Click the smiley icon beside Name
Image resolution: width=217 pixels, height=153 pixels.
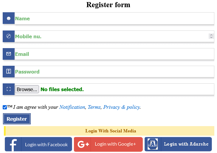pos(9,18)
